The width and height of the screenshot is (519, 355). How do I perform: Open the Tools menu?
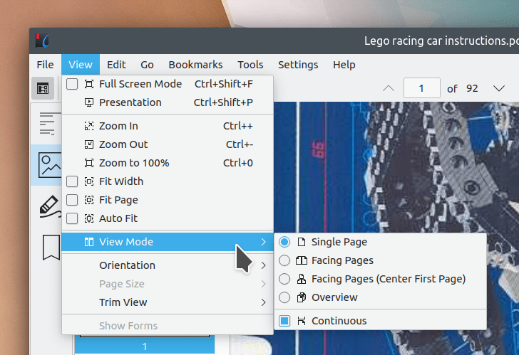point(250,65)
